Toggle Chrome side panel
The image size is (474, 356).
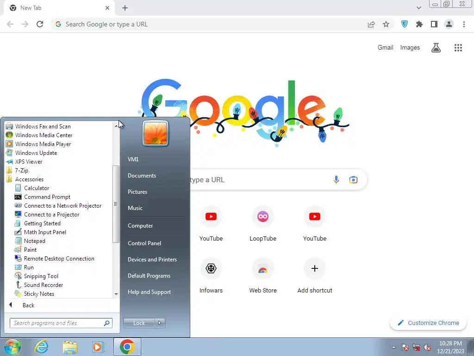[x=434, y=24]
